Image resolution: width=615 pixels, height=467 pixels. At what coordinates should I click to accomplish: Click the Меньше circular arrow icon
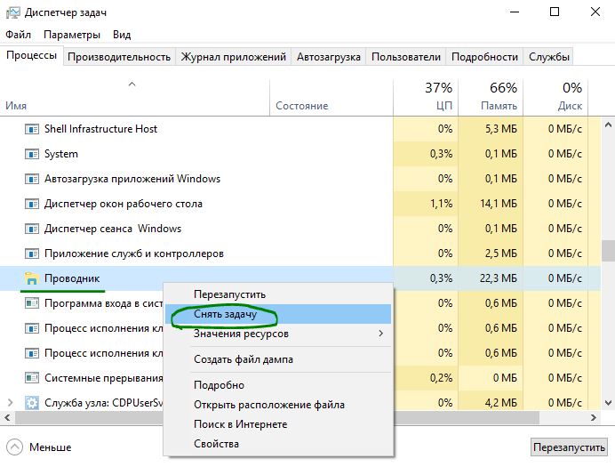tap(14, 447)
